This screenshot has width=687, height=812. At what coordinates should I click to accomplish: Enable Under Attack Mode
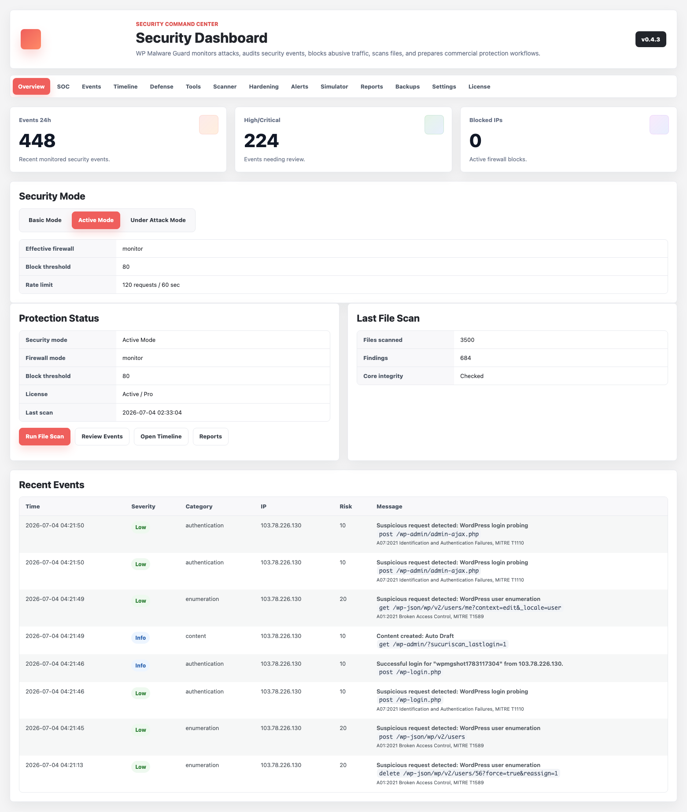pyautogui.click(x=158, y=220)
